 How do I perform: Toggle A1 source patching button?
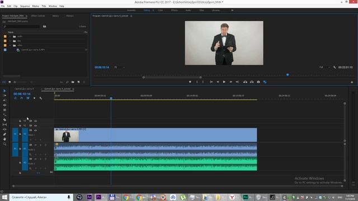15,149
